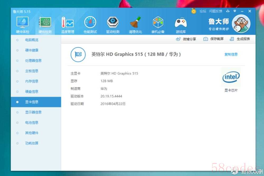
Task: Select 硬盘信息 in sidebar
Action: (36, 91)
